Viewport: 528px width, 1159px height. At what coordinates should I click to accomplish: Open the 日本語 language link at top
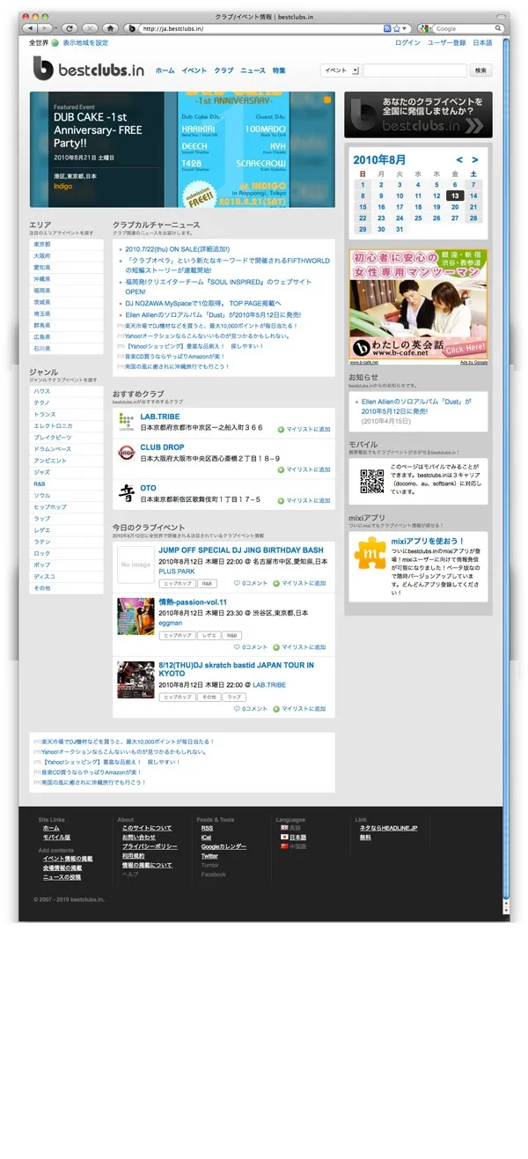point(482,43)
